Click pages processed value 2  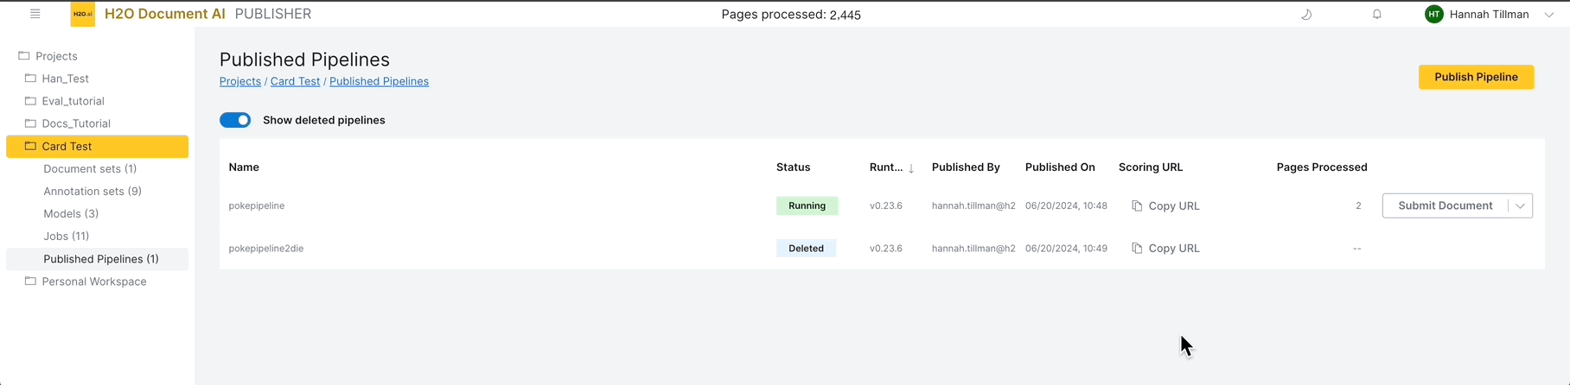(1358, 205)
